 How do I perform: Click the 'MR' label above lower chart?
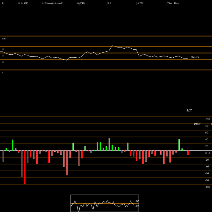189,110
